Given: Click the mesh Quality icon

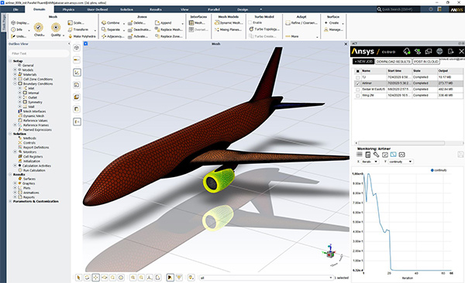Looking at the screenshot, I should (56, 28).
